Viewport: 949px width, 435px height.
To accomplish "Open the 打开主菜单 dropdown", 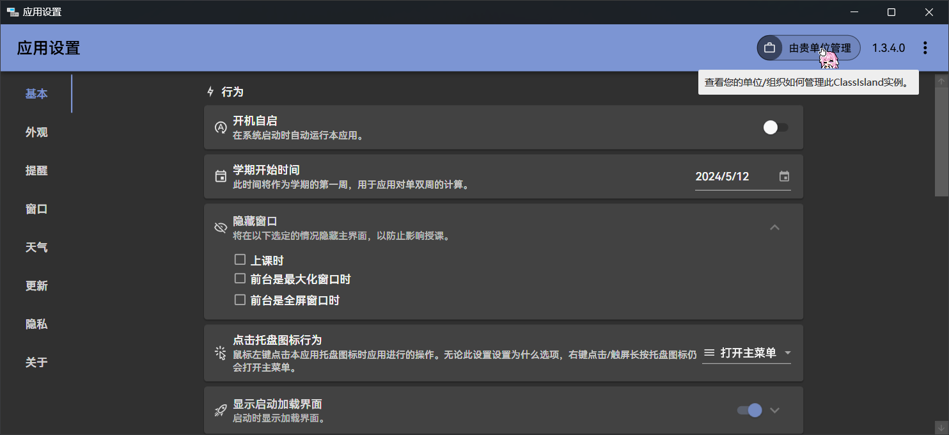I will (x=747, y=353).
